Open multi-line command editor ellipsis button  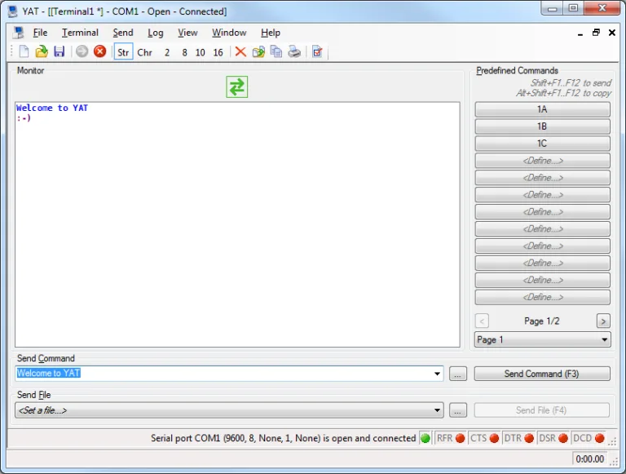pos(458,374)
